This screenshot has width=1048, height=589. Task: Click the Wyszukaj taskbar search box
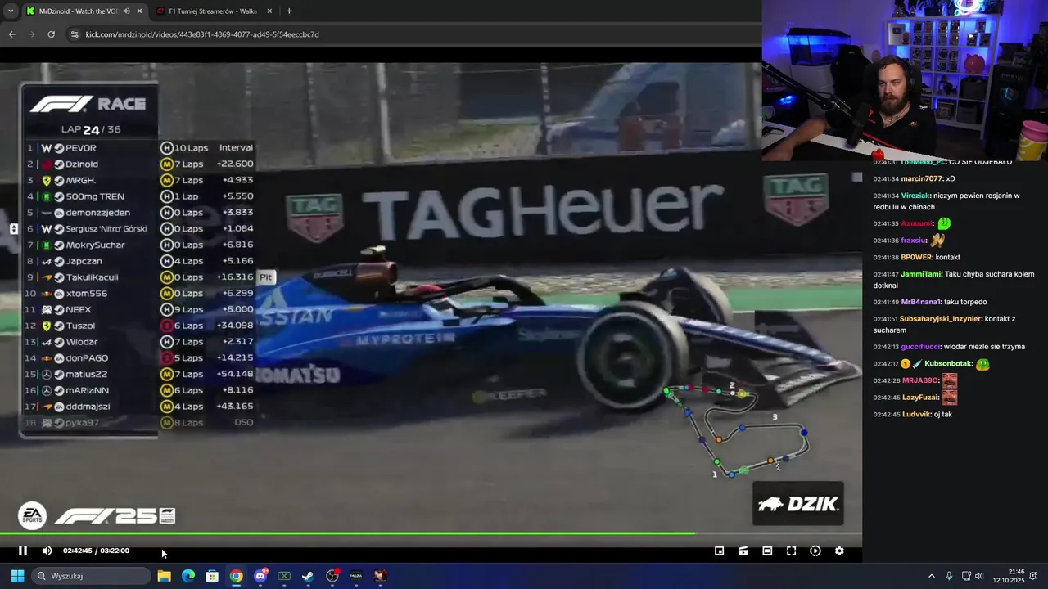coord(93,576)
